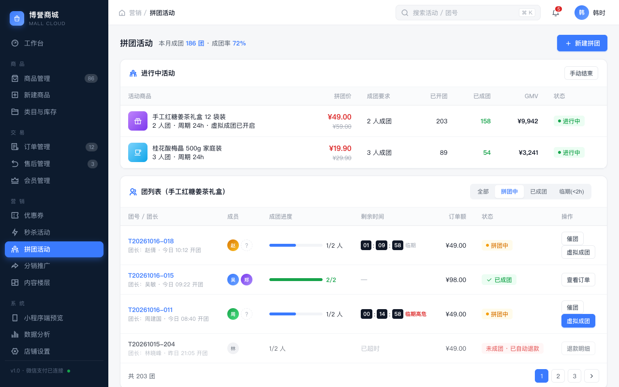The image size is (619, 387).
Task: Click the 临期高危 warning label
Action: tap(416, 314)
